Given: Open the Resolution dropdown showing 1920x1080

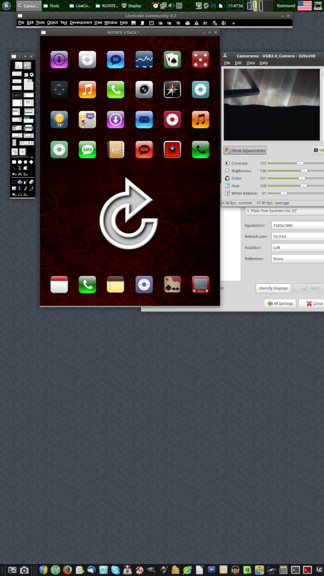Looking at the screenshot, I should pyautogui.click(x=298, y=225).
